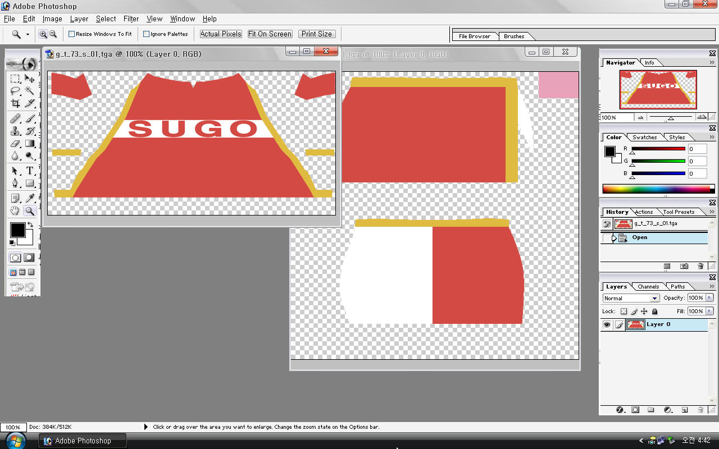Screen dimensions: 719x449
Task: Select the Eraser tool
Action: click(x=16, y=144)
